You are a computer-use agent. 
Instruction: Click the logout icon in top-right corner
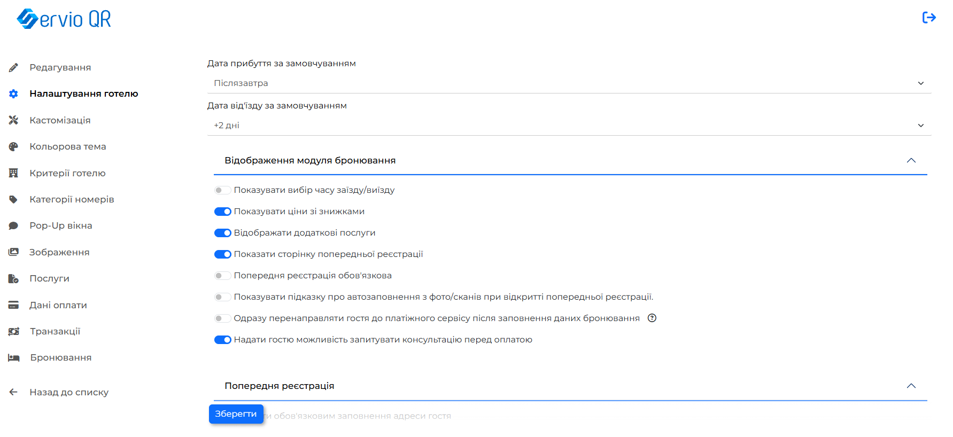[929, 18]
